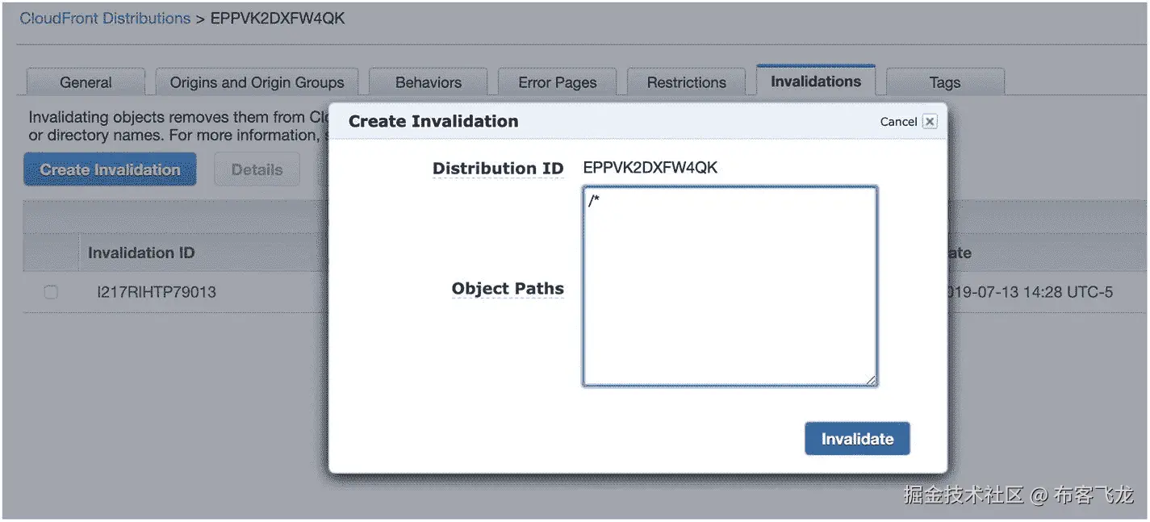Switch to the Tags tab

pos(944,82)
